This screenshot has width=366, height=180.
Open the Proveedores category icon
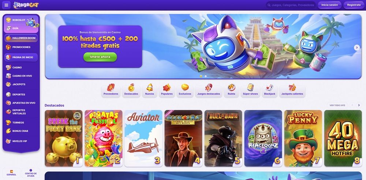(x=111, y=87)
